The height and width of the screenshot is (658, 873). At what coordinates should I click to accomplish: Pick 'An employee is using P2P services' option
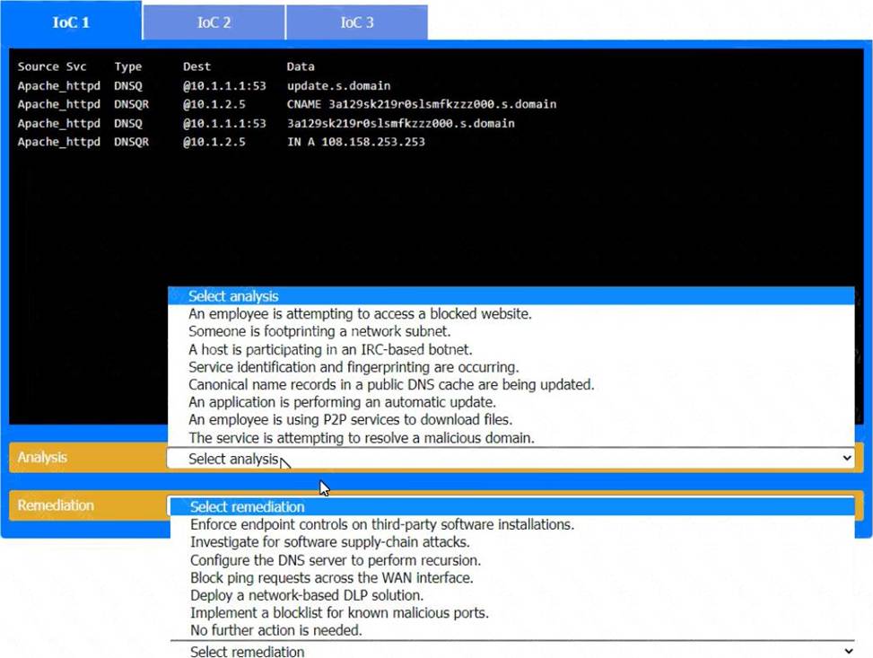coord(350,420)
